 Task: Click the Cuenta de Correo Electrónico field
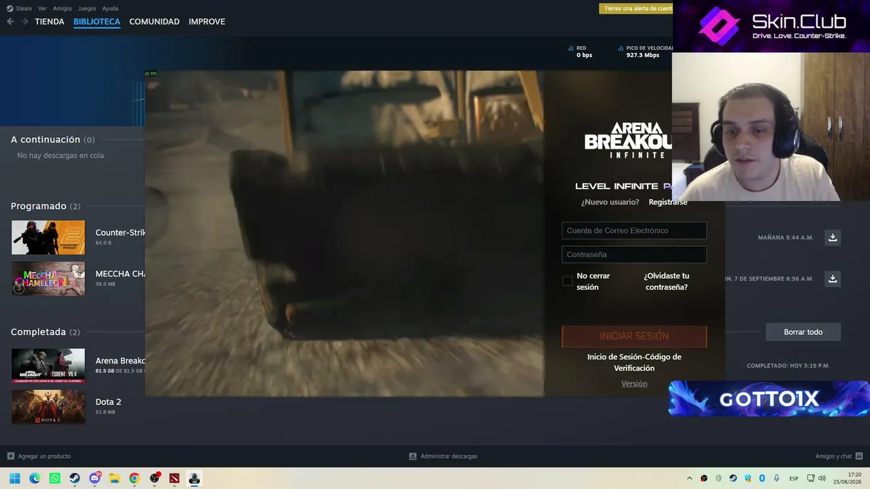[634, 231]
